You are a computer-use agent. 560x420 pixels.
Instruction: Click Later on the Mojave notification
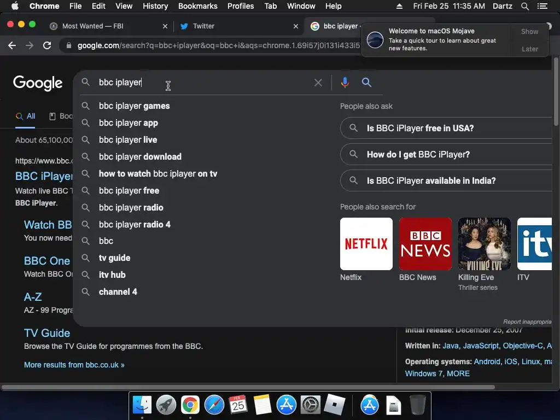tap(529, 49)
